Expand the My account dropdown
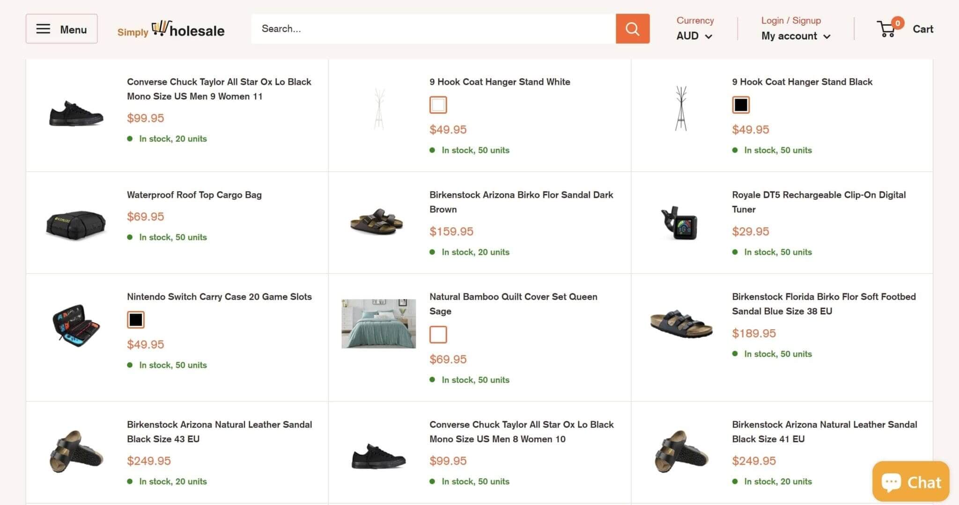The width and height of the screenshot is (959, 505). 795,36
